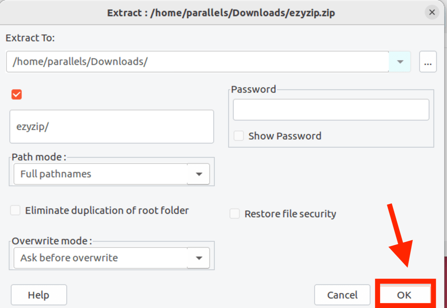The image size is (447, 308).
Task: Cancel the extraction dialog
Action: [342, 295]
